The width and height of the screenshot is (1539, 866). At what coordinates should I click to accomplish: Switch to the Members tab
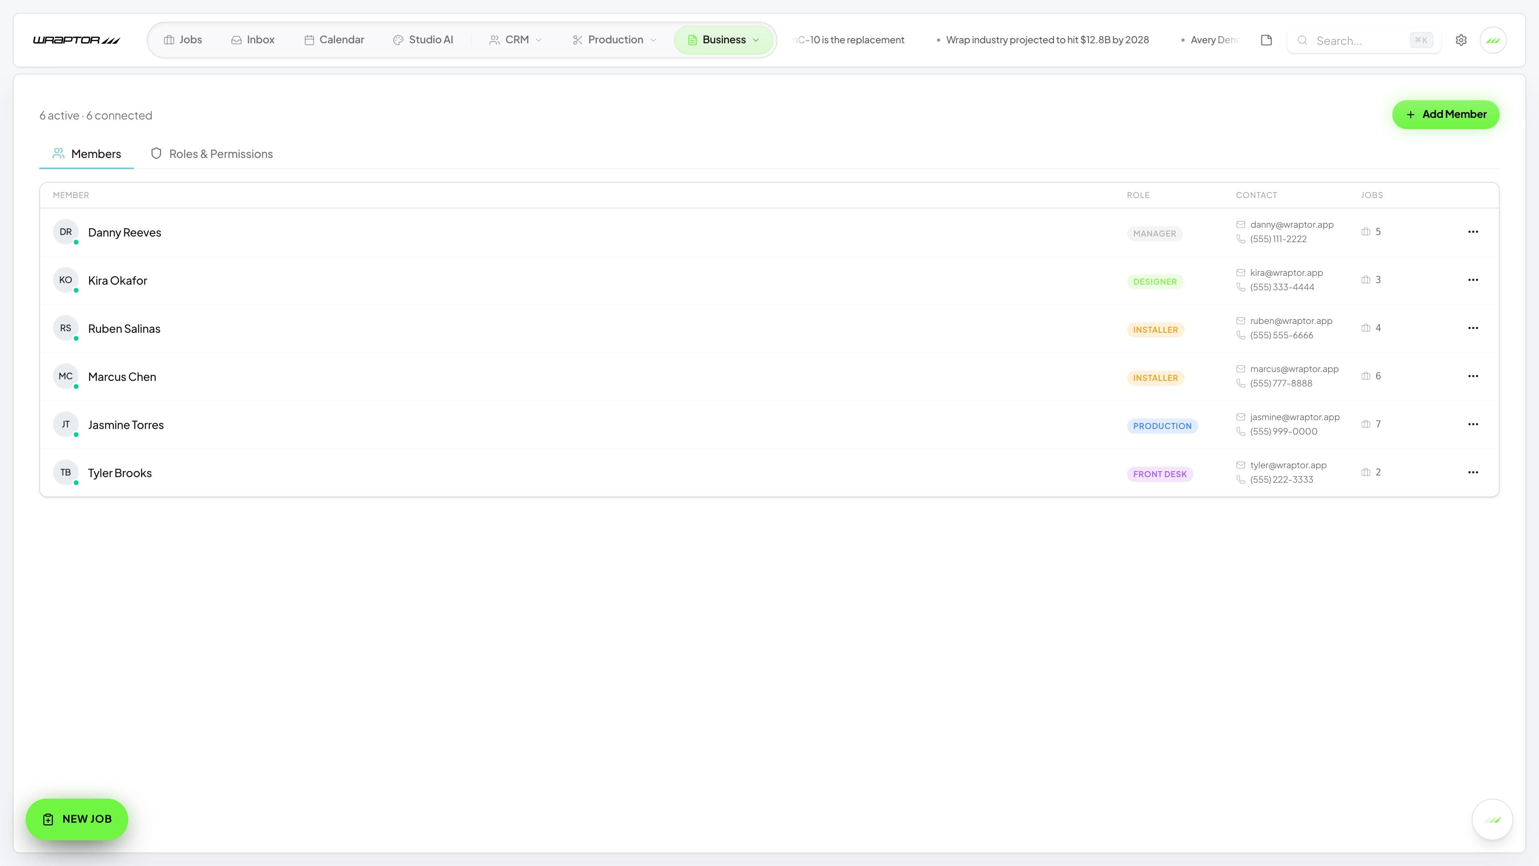click(87, 154)
